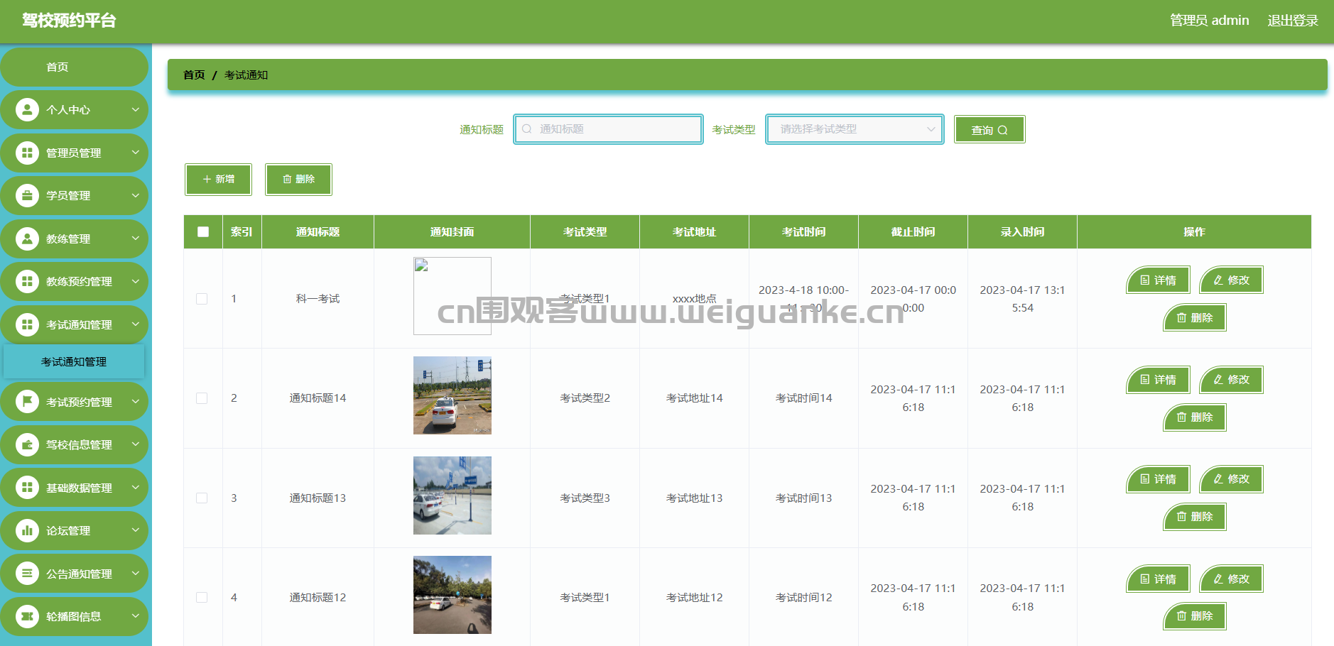The width and height of the screenshot is (1334, 646).
Task: Click the broken cover image for 科一考试
Action: (452, 296)
